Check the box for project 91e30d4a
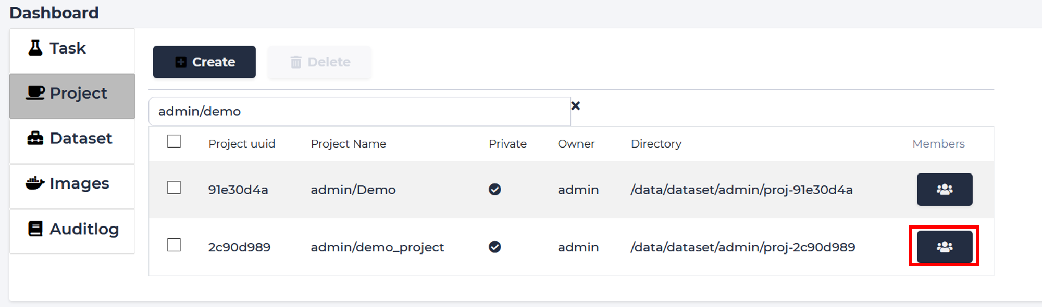Viewport: 1042px width, 307px height. click(174, 188)
